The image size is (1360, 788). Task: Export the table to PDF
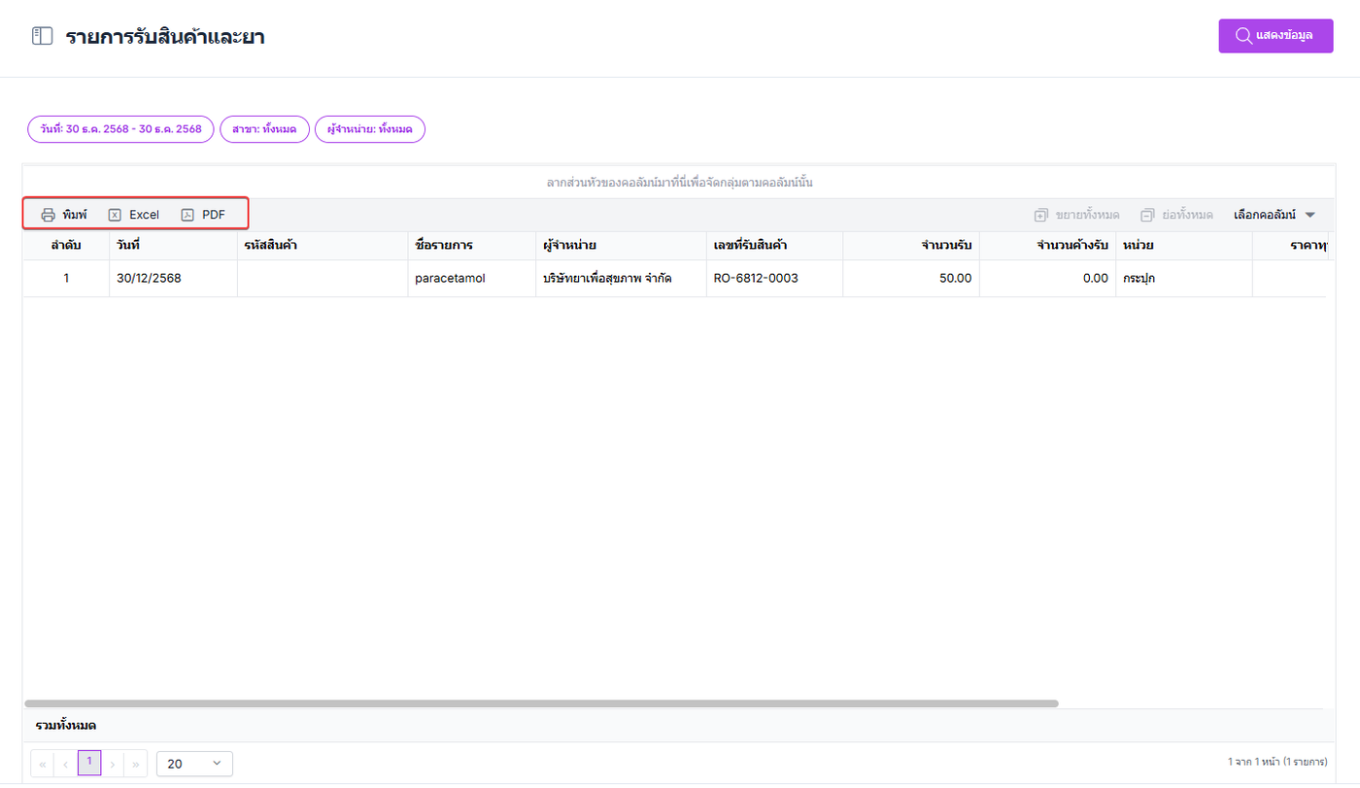(x=203, y=215)
